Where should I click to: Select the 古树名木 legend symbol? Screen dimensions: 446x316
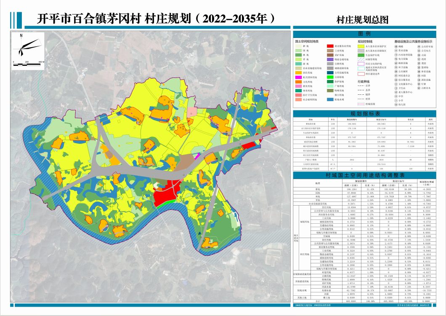418,88
